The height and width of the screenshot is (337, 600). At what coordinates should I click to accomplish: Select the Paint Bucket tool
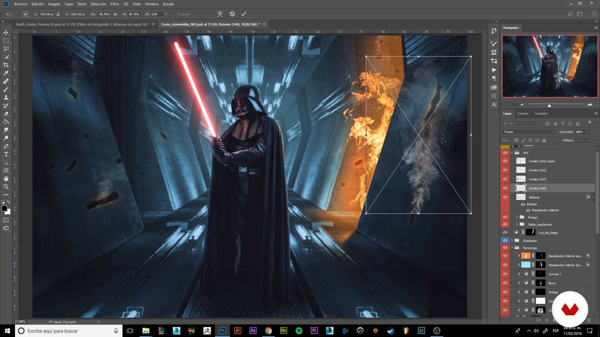pyautogui.click(x=6, y=122)
